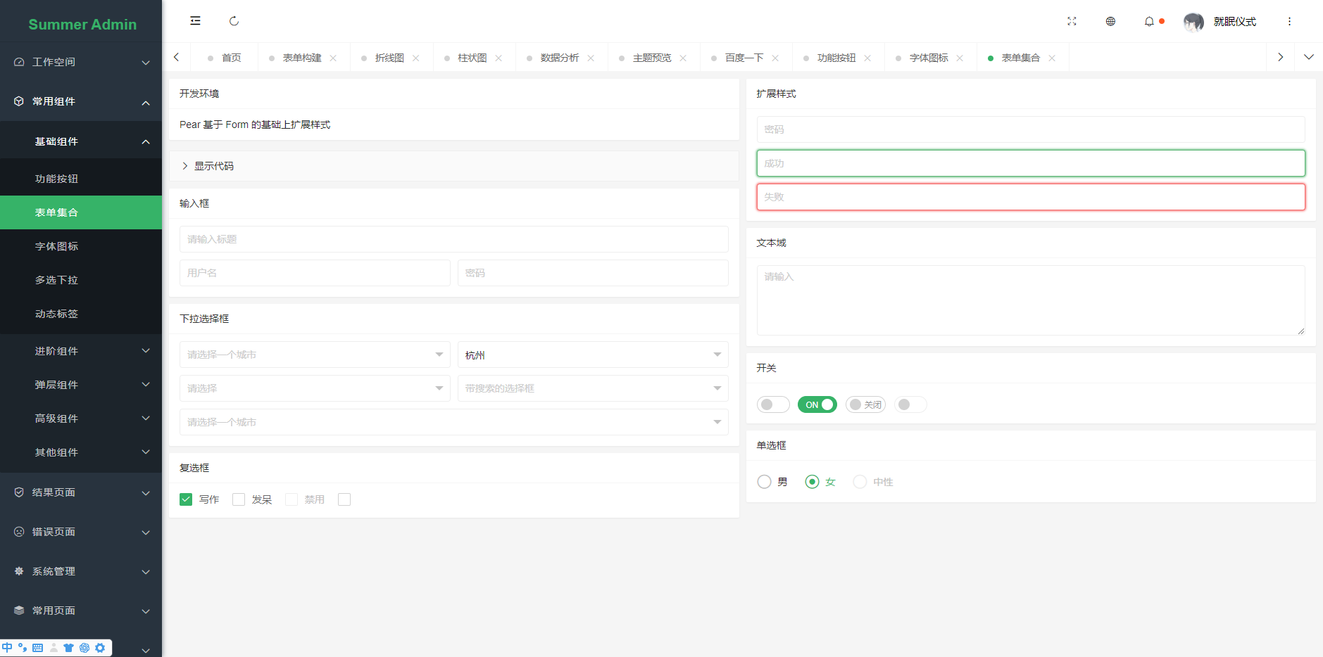Check the 发呆 checkbox
This screenshot has height=657, width=1323.
coord(239,499)
